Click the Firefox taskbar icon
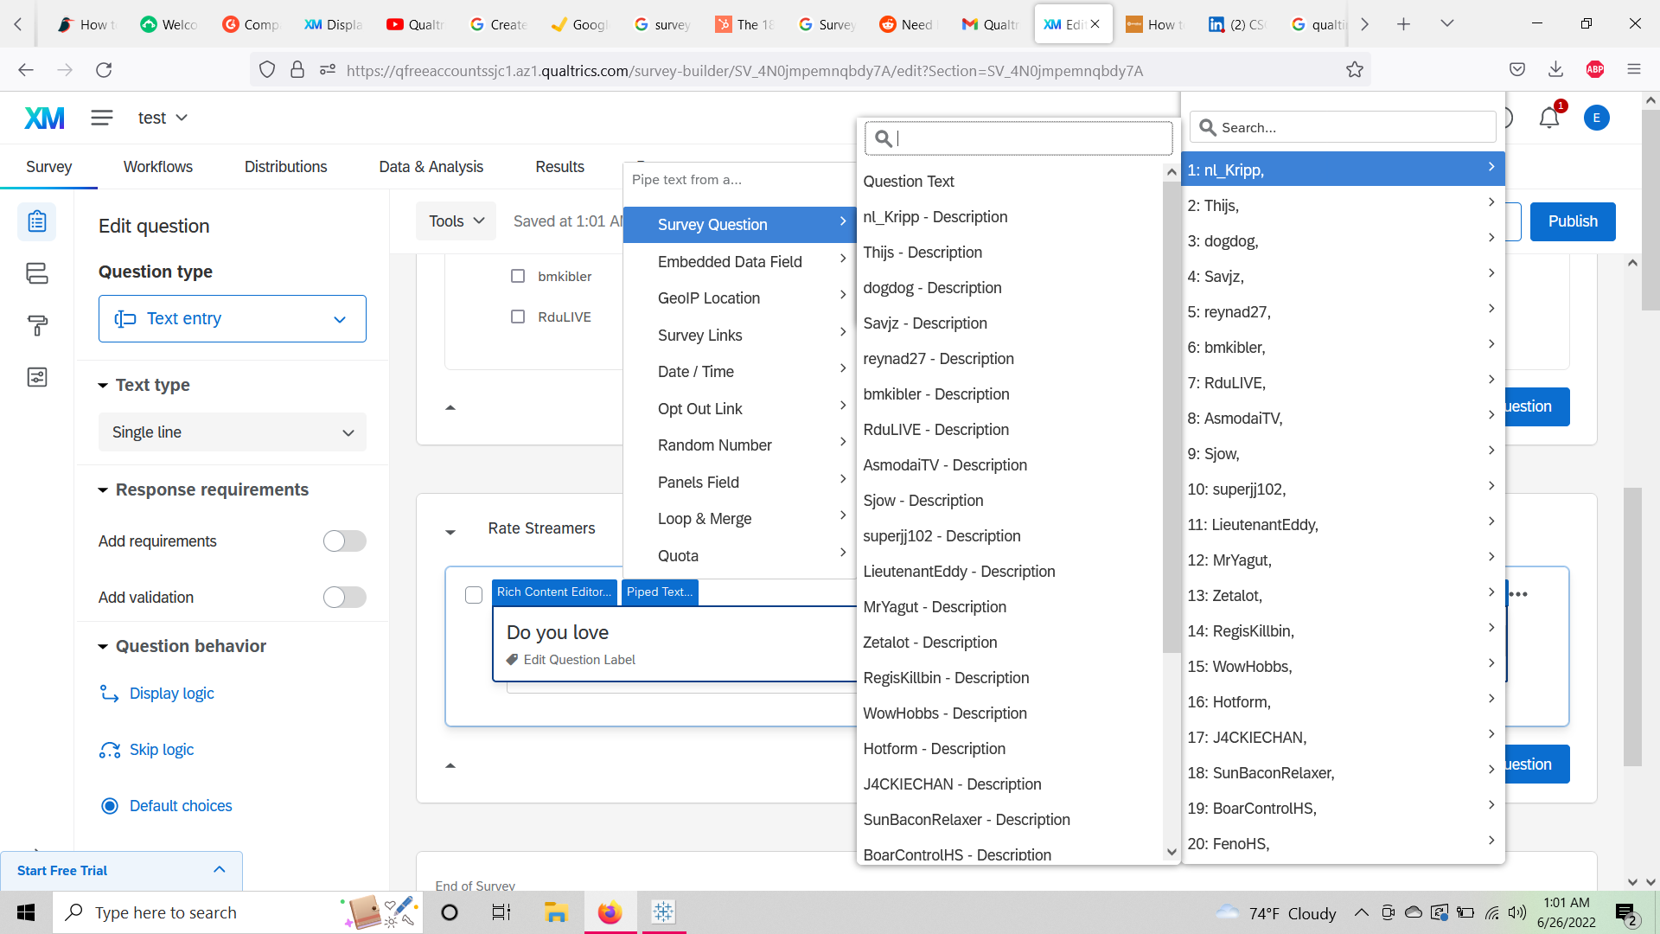1660x934 pixels. click(x=610, y=912)
